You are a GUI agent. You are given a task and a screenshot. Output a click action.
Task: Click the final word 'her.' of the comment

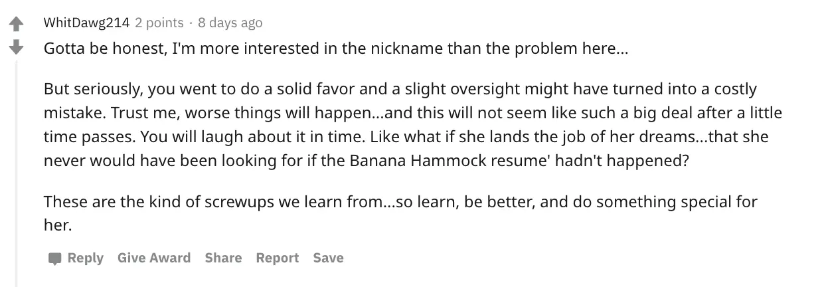click(57, 225)
